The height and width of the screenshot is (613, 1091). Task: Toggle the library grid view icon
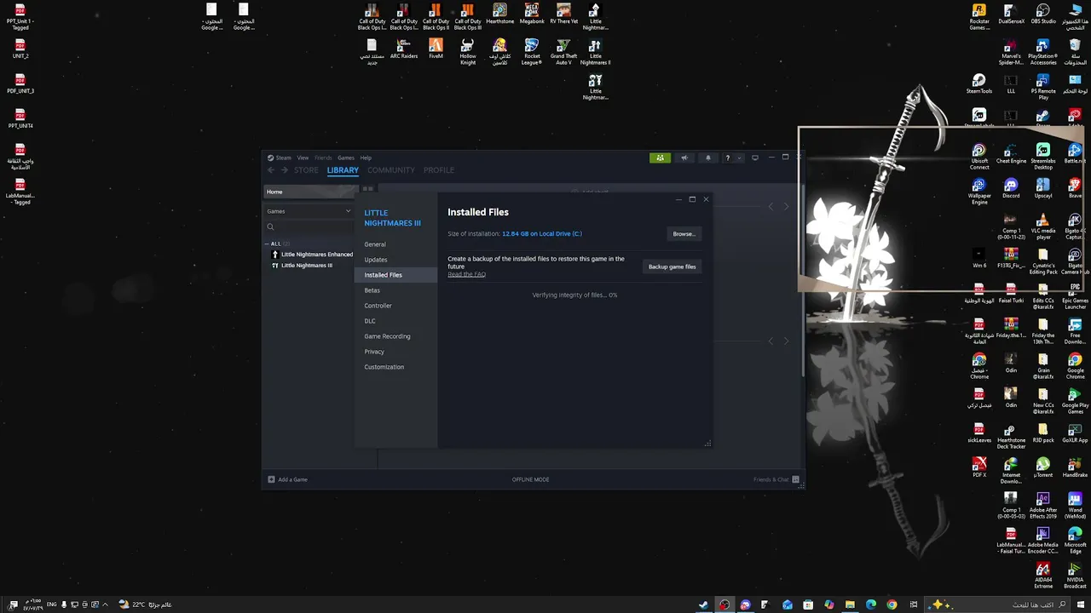point(368,189)
